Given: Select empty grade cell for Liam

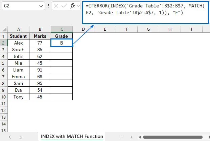Looking at the screenshot, I should [x=62, y=70].
